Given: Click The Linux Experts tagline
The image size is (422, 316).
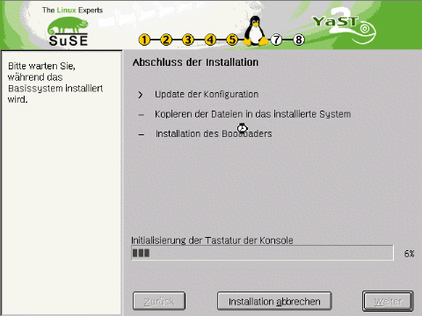Looking at the screenshot, I should (x=72, y=11).
